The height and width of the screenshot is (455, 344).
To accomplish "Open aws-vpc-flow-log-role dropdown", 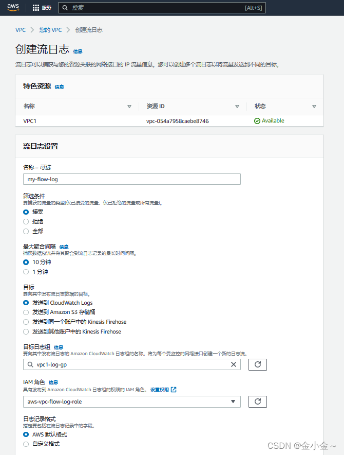I will pos(132,401).
